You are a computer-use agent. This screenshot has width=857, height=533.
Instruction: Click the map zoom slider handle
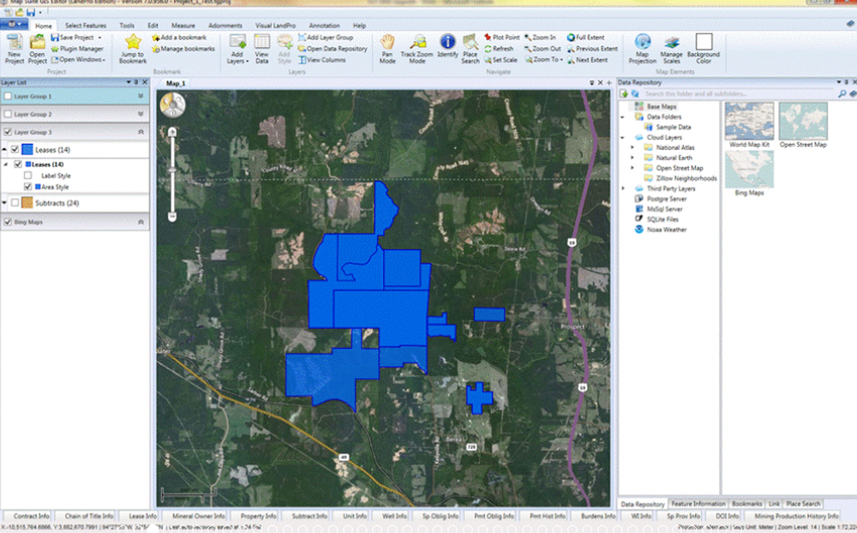(x=172, y=171)
